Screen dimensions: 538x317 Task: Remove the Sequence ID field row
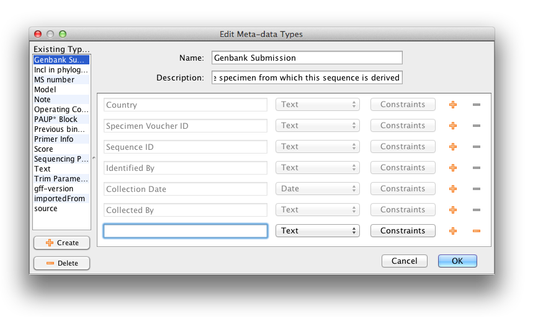(x=477, y=147)
